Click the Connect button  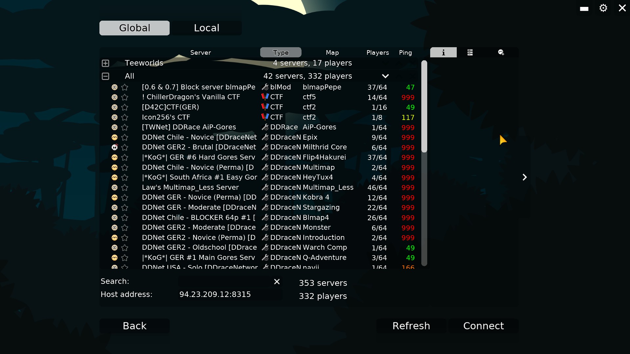(483, 326)
